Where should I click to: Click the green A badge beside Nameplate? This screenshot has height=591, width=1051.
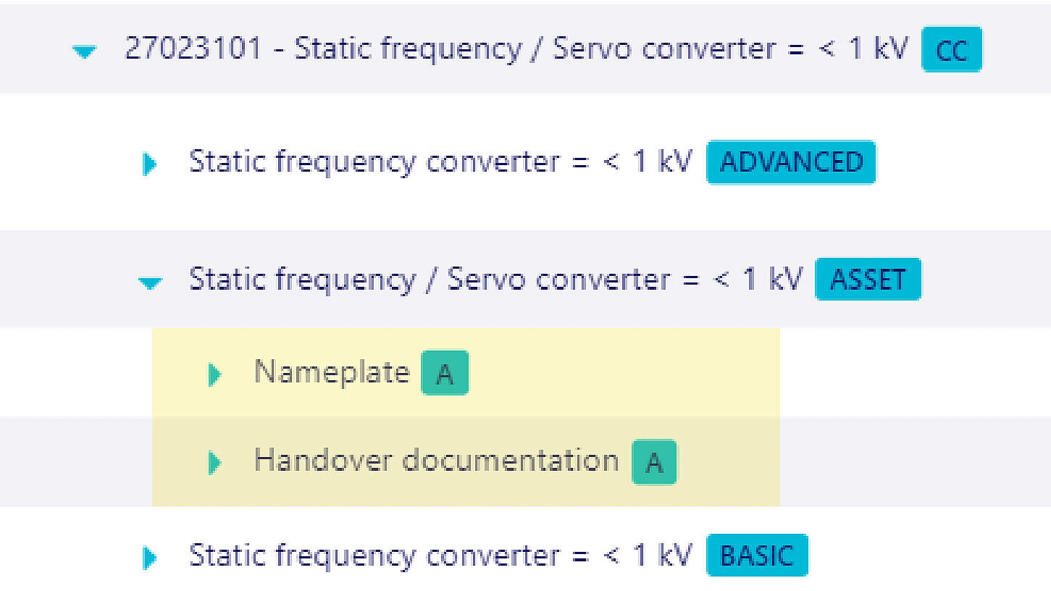pos(445,373)
